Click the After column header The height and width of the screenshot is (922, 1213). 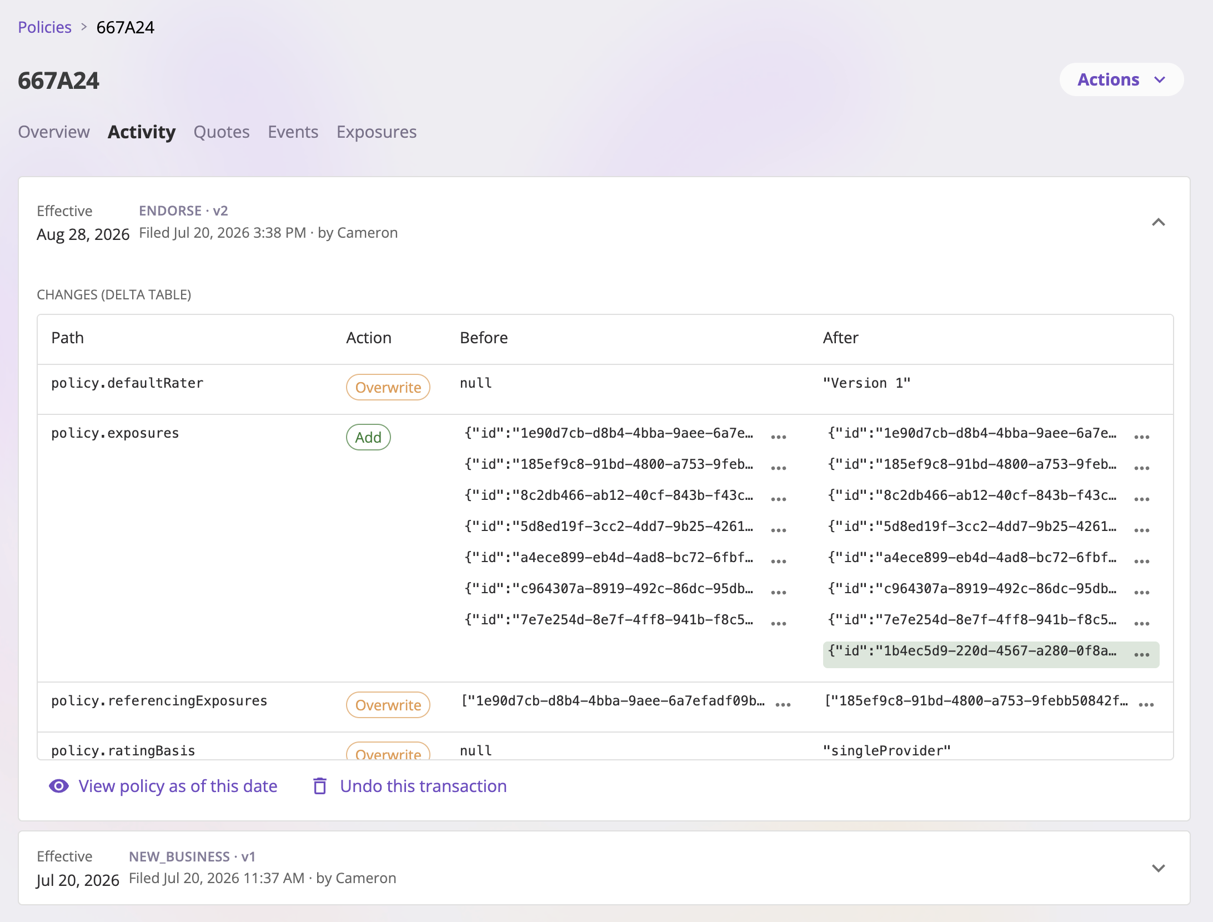click(x=840, y=338)
